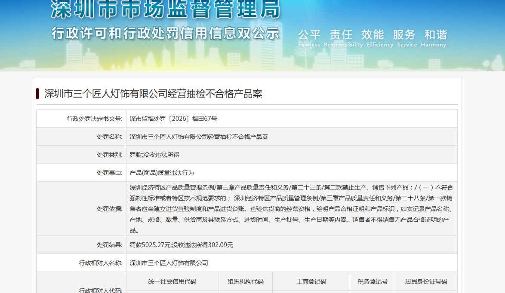
Task: Click the 处罚类别 row label
Action: [110, 155]
